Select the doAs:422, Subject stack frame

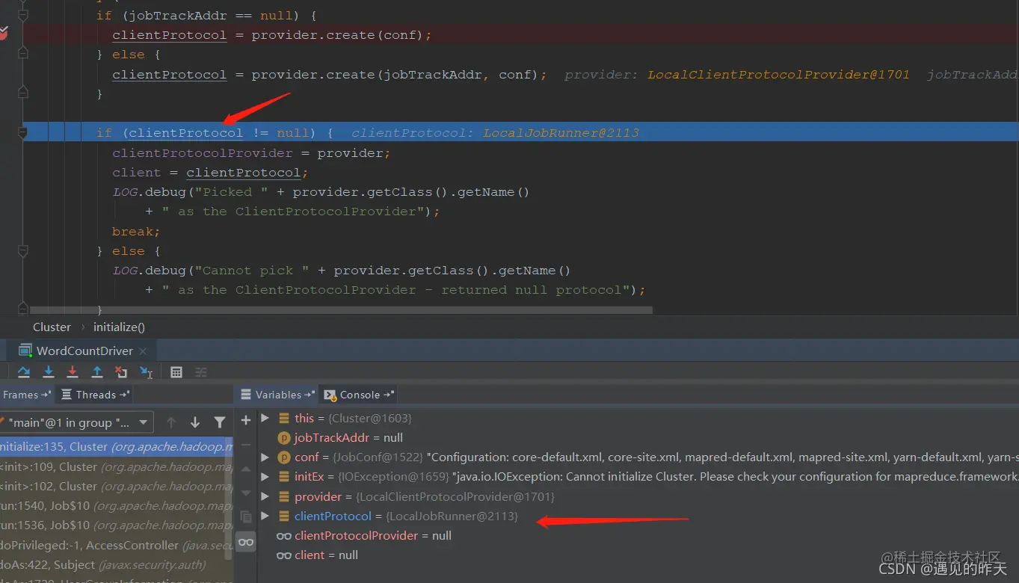coord(117,564)
